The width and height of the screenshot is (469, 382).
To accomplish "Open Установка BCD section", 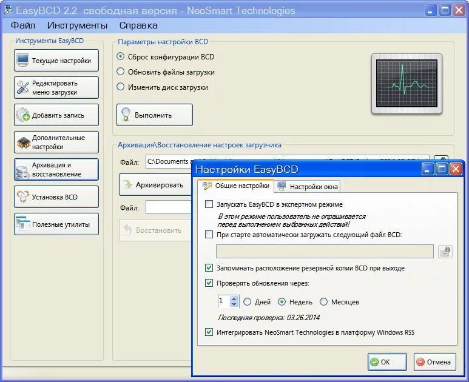I will click(x=56, y=197).
